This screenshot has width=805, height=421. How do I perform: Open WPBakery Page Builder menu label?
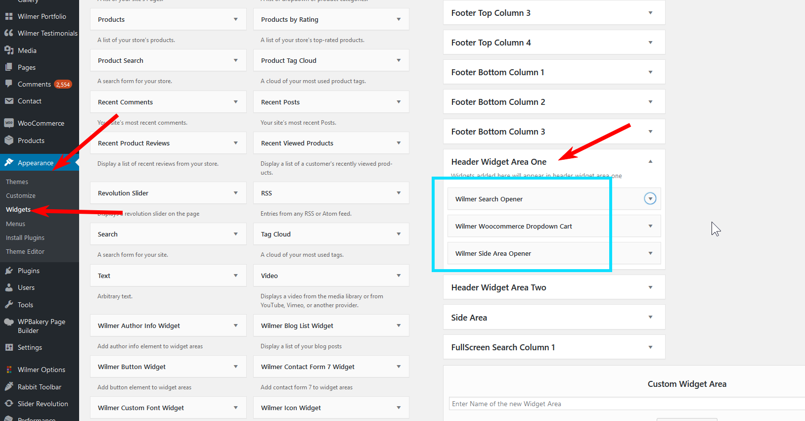tap(42, 326)
